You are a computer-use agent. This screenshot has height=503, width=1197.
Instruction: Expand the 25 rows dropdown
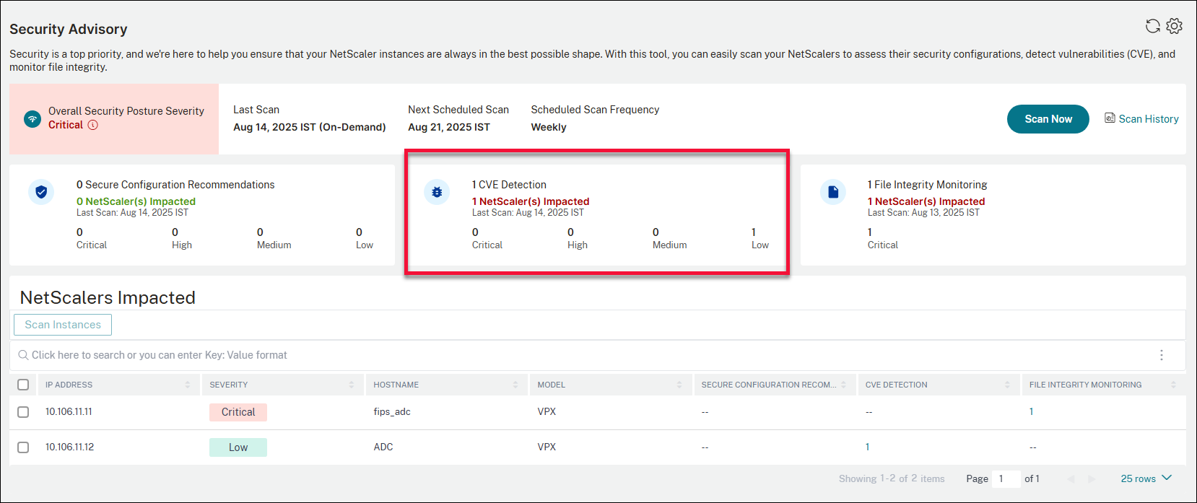(1146, 478)
